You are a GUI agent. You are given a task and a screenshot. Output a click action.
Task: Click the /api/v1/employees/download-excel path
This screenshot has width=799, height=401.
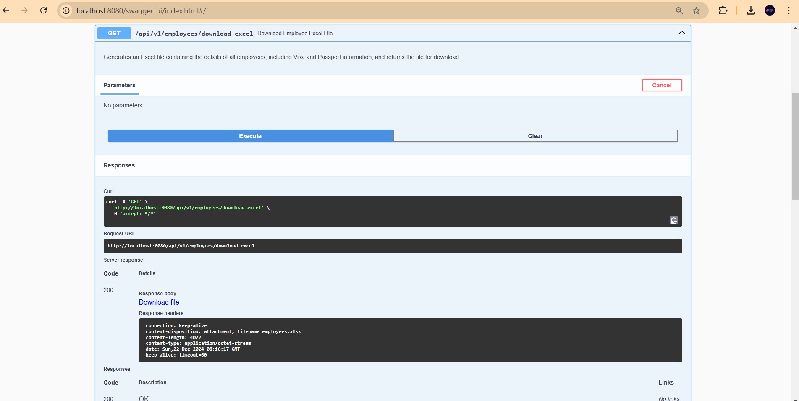tap(194, 34)
